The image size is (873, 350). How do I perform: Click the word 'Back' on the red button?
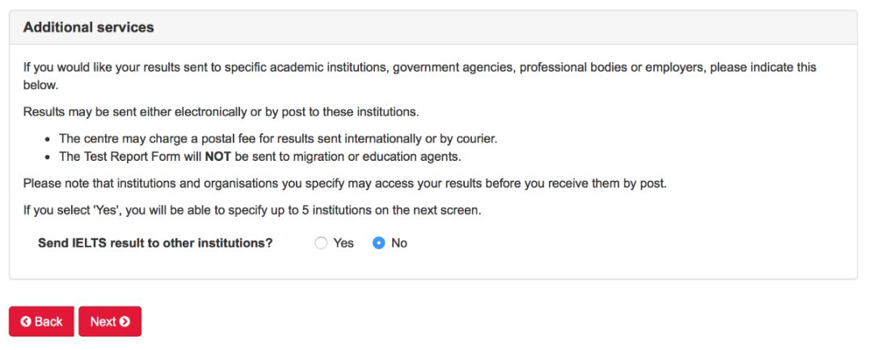[x=48, y=322]
